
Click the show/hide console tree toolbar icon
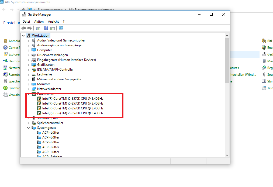click(38, 28)
